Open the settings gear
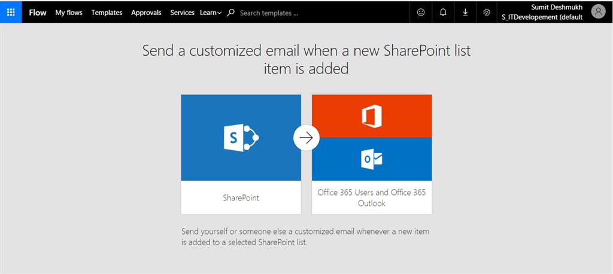The height and width of the screenshot is (274, 613). (487, 12)
